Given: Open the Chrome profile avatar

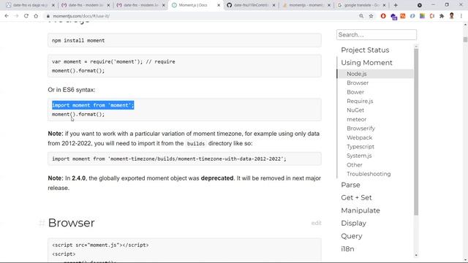Looking at the screenshot, I should click(x=452, y=16).
